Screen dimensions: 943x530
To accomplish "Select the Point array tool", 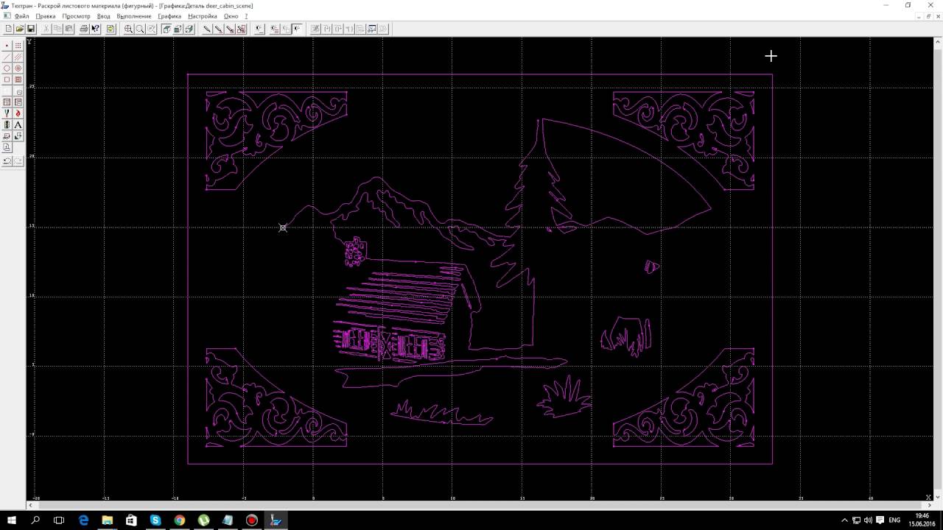I will [x=18, y=46].
